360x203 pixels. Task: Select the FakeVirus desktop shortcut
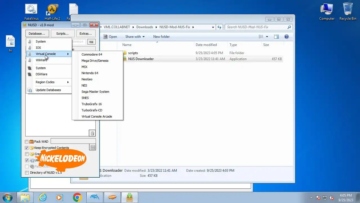click(x=31, y=12)
